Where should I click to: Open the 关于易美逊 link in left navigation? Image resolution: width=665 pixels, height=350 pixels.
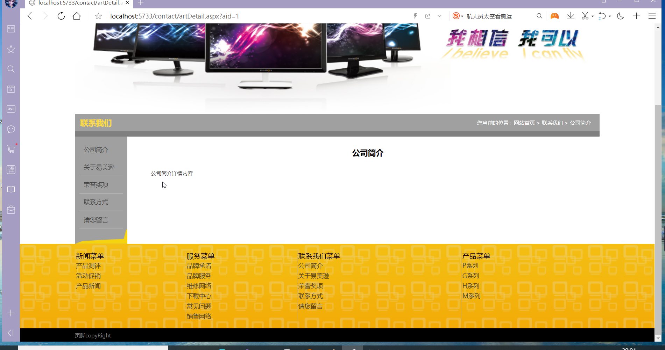[99, 167]
